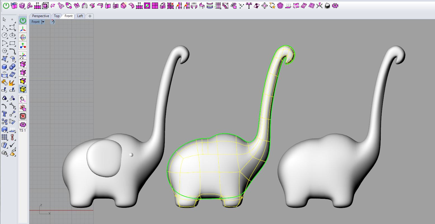The height and width of the screenshot is (224, 435).
Task: Toggle the highlighted yellow cube object mode
Action: (23, 89)
